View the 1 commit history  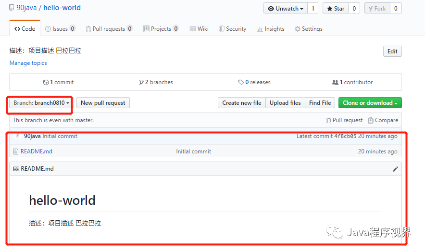[58, 82]
